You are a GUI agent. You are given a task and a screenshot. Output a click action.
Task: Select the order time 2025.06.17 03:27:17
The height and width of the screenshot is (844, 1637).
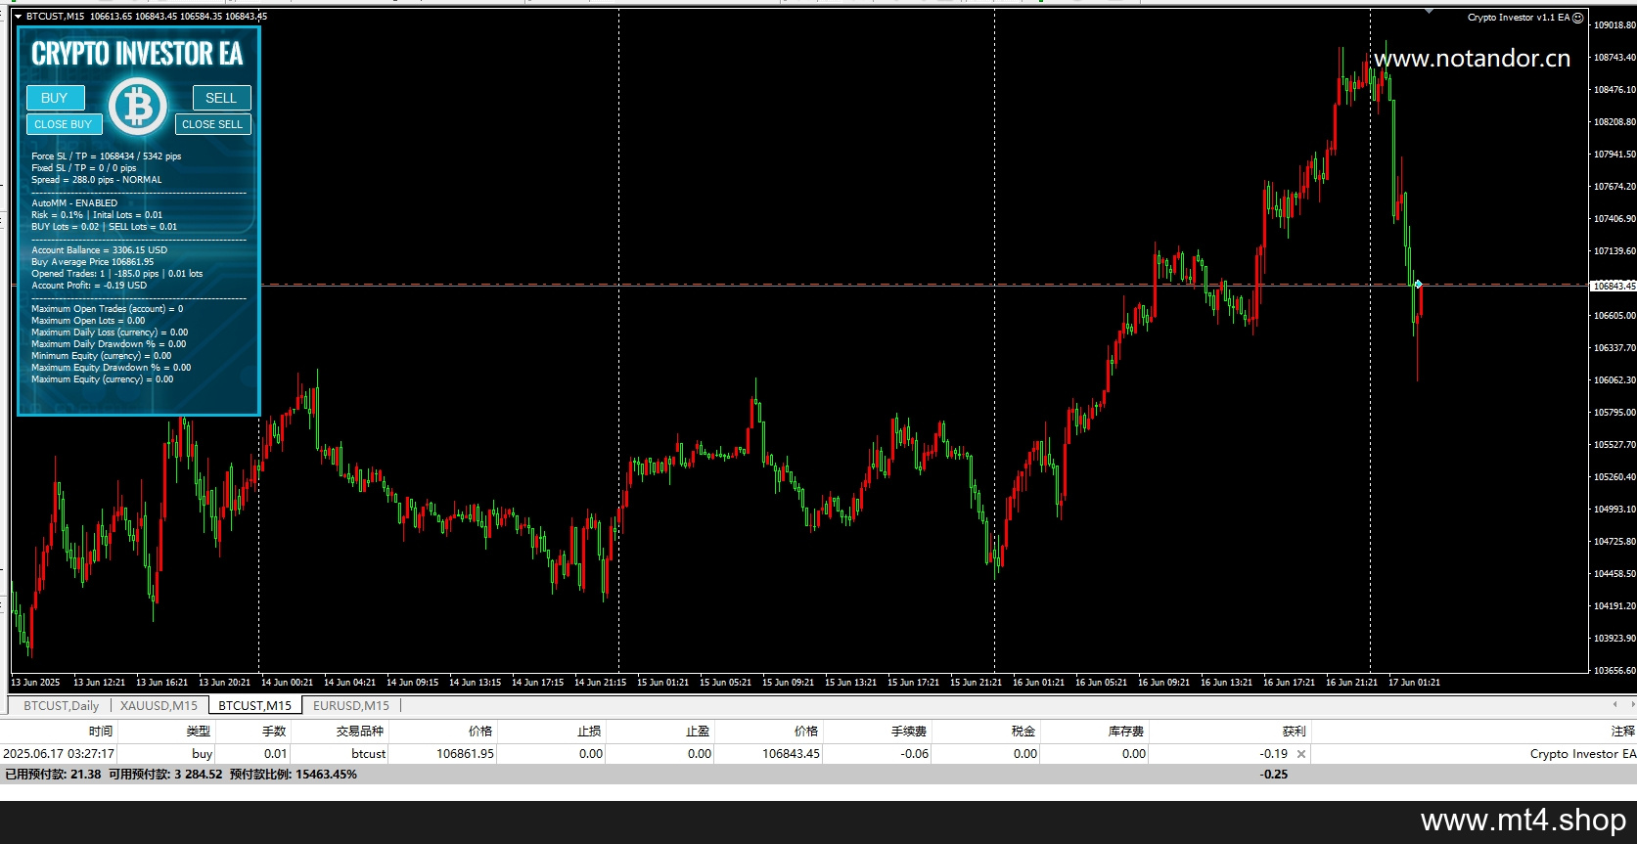pyautogui.click(x=59, y=754)
